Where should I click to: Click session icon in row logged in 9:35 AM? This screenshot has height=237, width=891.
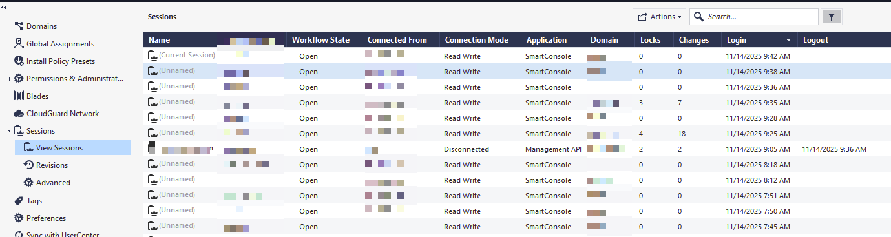coord(152,103)
